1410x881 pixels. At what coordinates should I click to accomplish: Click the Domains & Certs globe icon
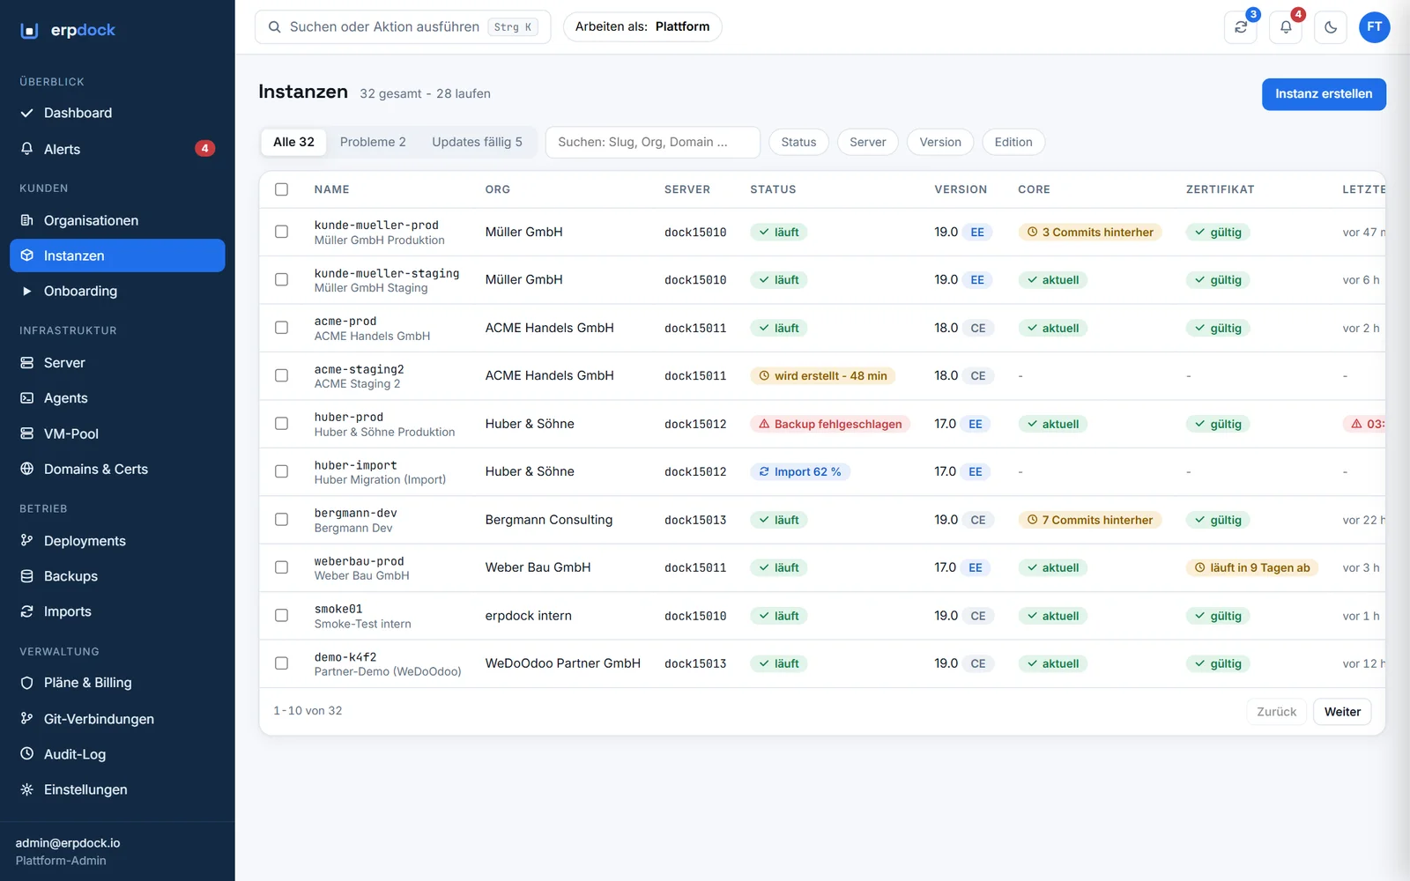[27, 469]
